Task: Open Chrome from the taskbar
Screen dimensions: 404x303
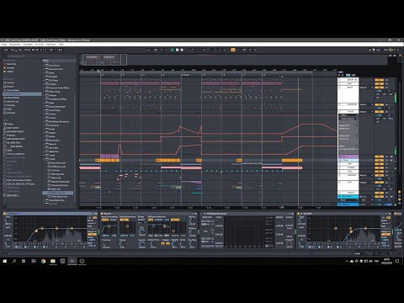Action: pyautogui.click(x=43, y=261)
